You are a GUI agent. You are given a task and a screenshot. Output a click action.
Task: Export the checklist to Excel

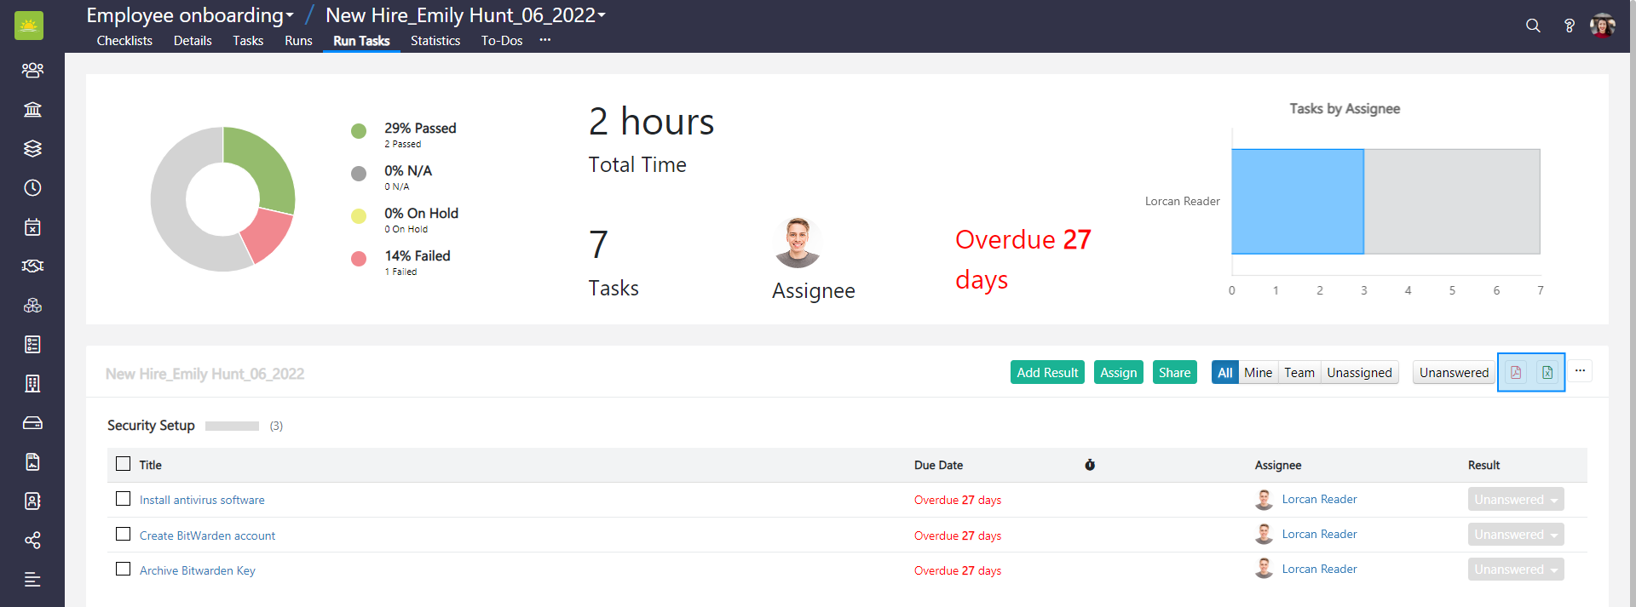1547,372
